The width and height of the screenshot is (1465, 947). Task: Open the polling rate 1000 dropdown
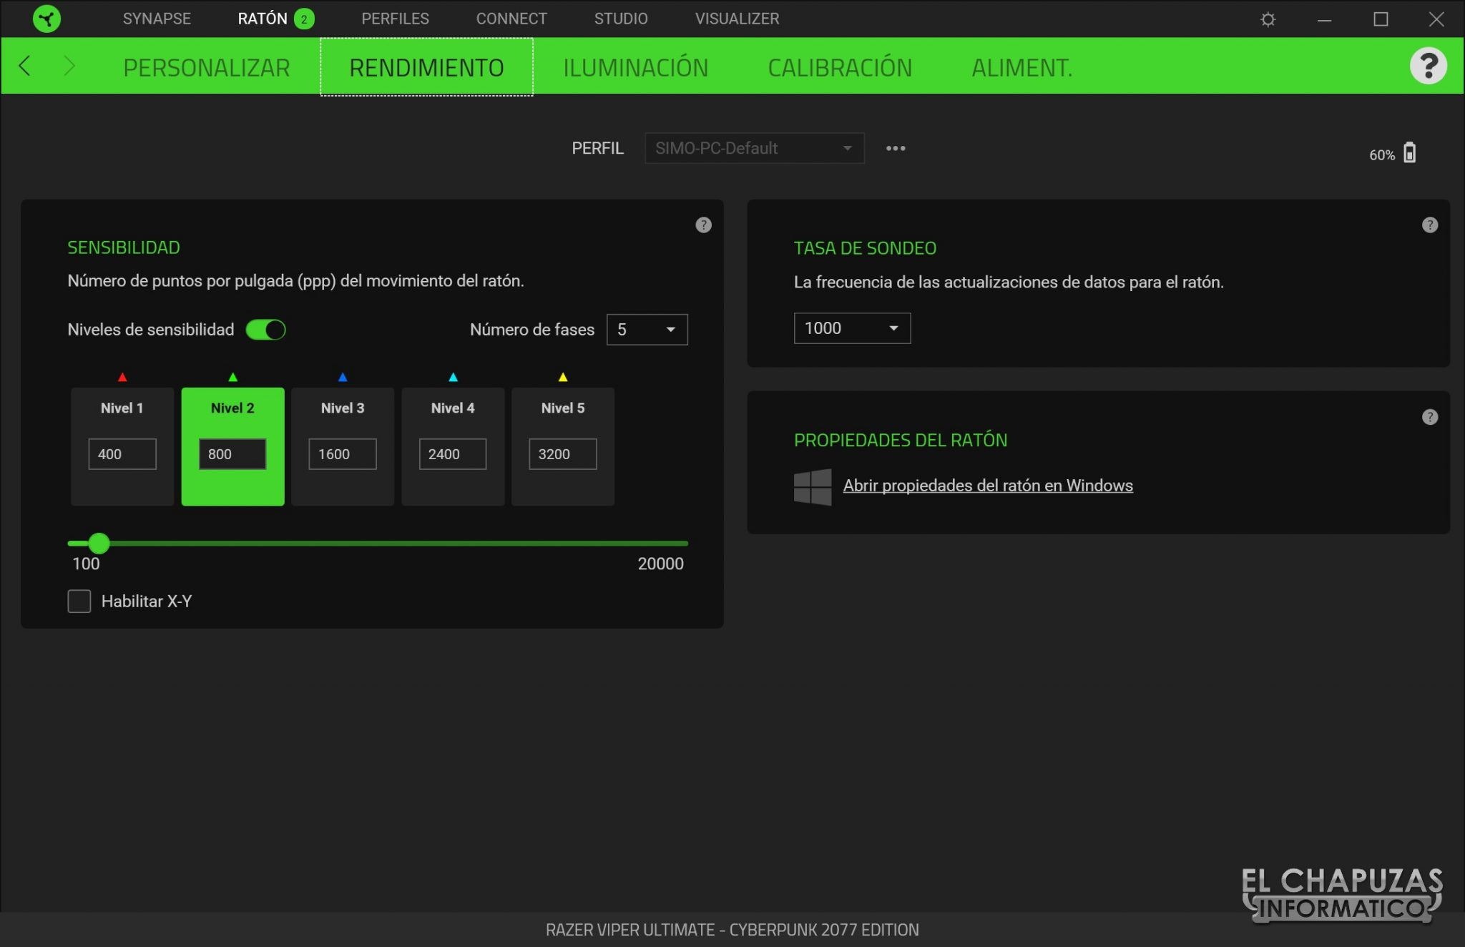pyautogui.click(x=852, y=328)
